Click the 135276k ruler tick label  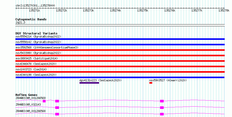pyautogui.click(x=170, y=11)
